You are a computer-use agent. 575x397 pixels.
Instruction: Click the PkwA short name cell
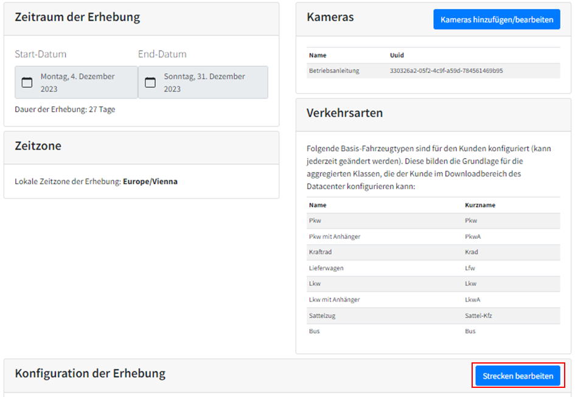point(473,237)
